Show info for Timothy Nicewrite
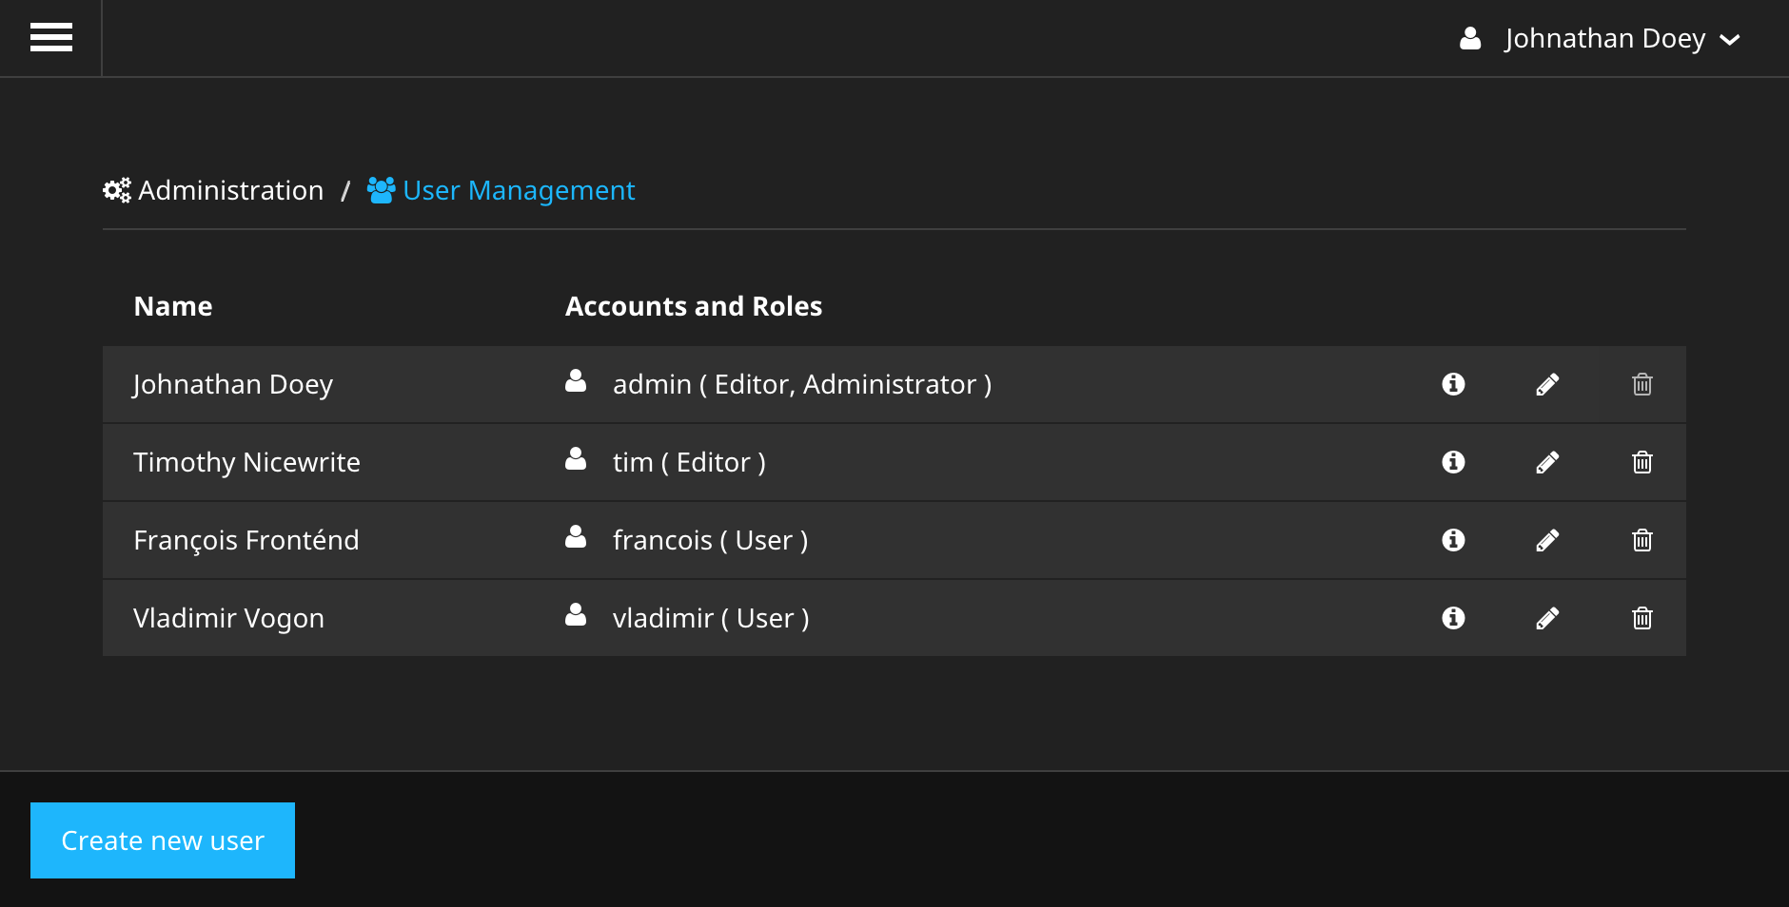 click(x=1453, y=462)
